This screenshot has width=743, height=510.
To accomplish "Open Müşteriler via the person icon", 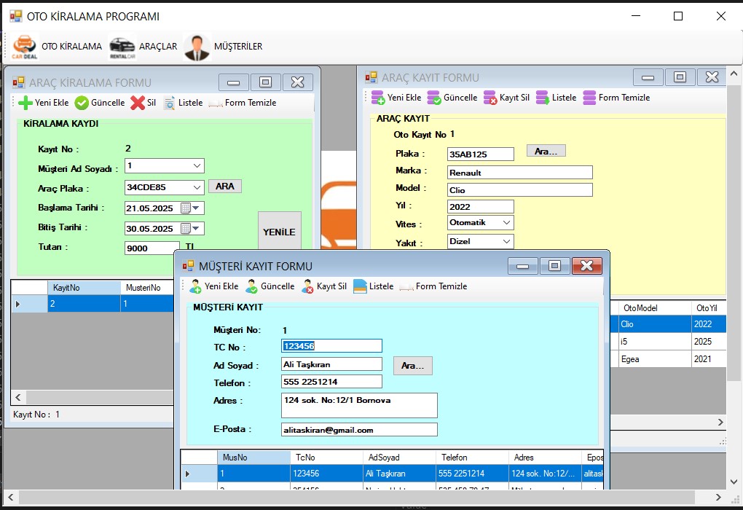I will click(197, 47).
